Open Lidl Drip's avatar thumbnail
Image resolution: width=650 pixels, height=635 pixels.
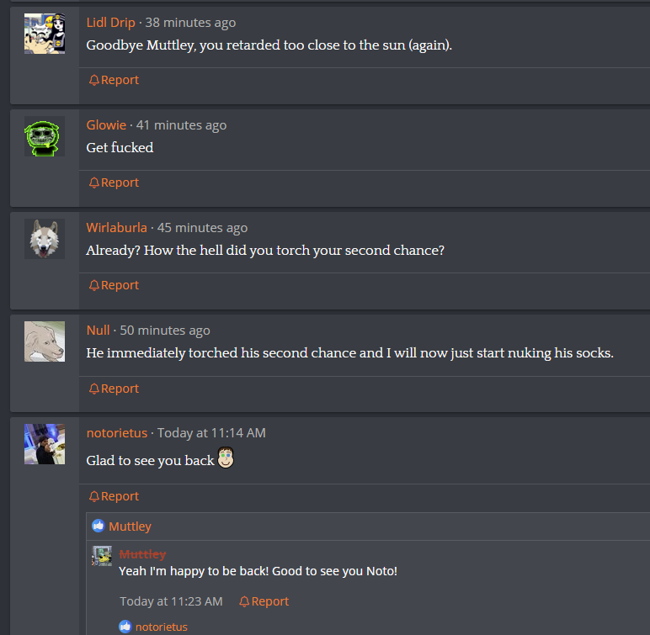pyautogui.click(x=45, y=34)
